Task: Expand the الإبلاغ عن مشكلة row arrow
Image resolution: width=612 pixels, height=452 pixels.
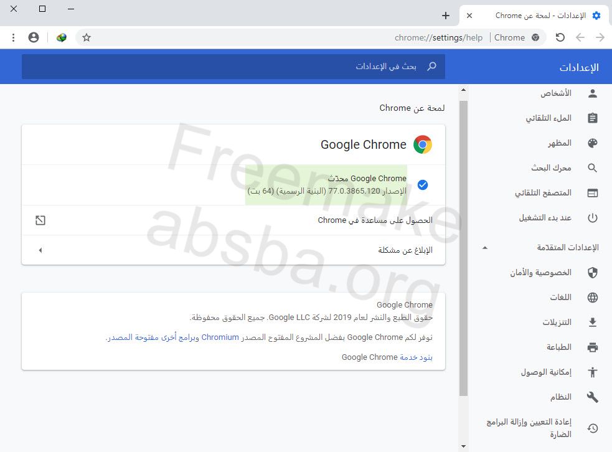Action: [x=40, y=250]
